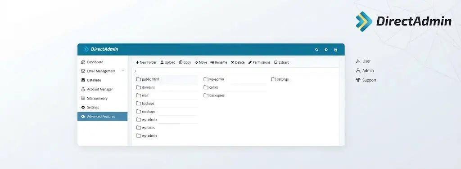Open Settings in the sidebar
Screen dimensions: 461x169
pyautogui.click(x=102, y=108)
